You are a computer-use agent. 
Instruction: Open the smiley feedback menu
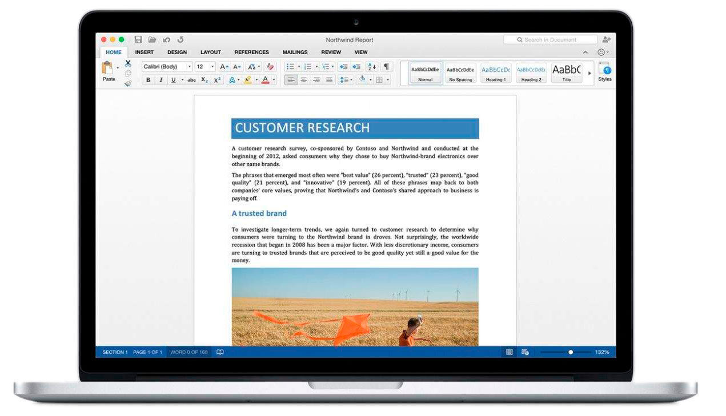tap(603, 52)
